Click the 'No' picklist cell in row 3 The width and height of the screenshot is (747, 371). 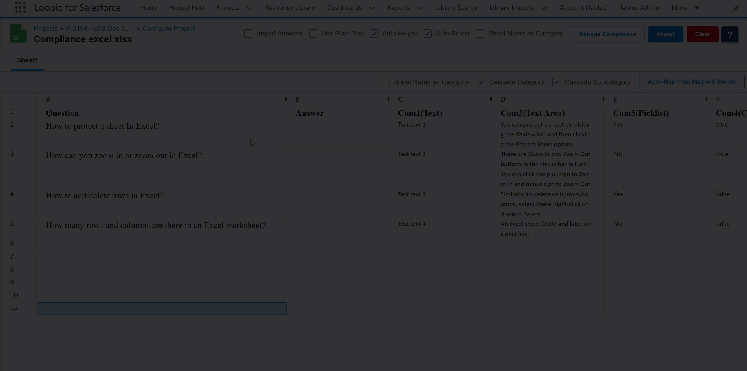pyautogui.click(x=655, y=169)
